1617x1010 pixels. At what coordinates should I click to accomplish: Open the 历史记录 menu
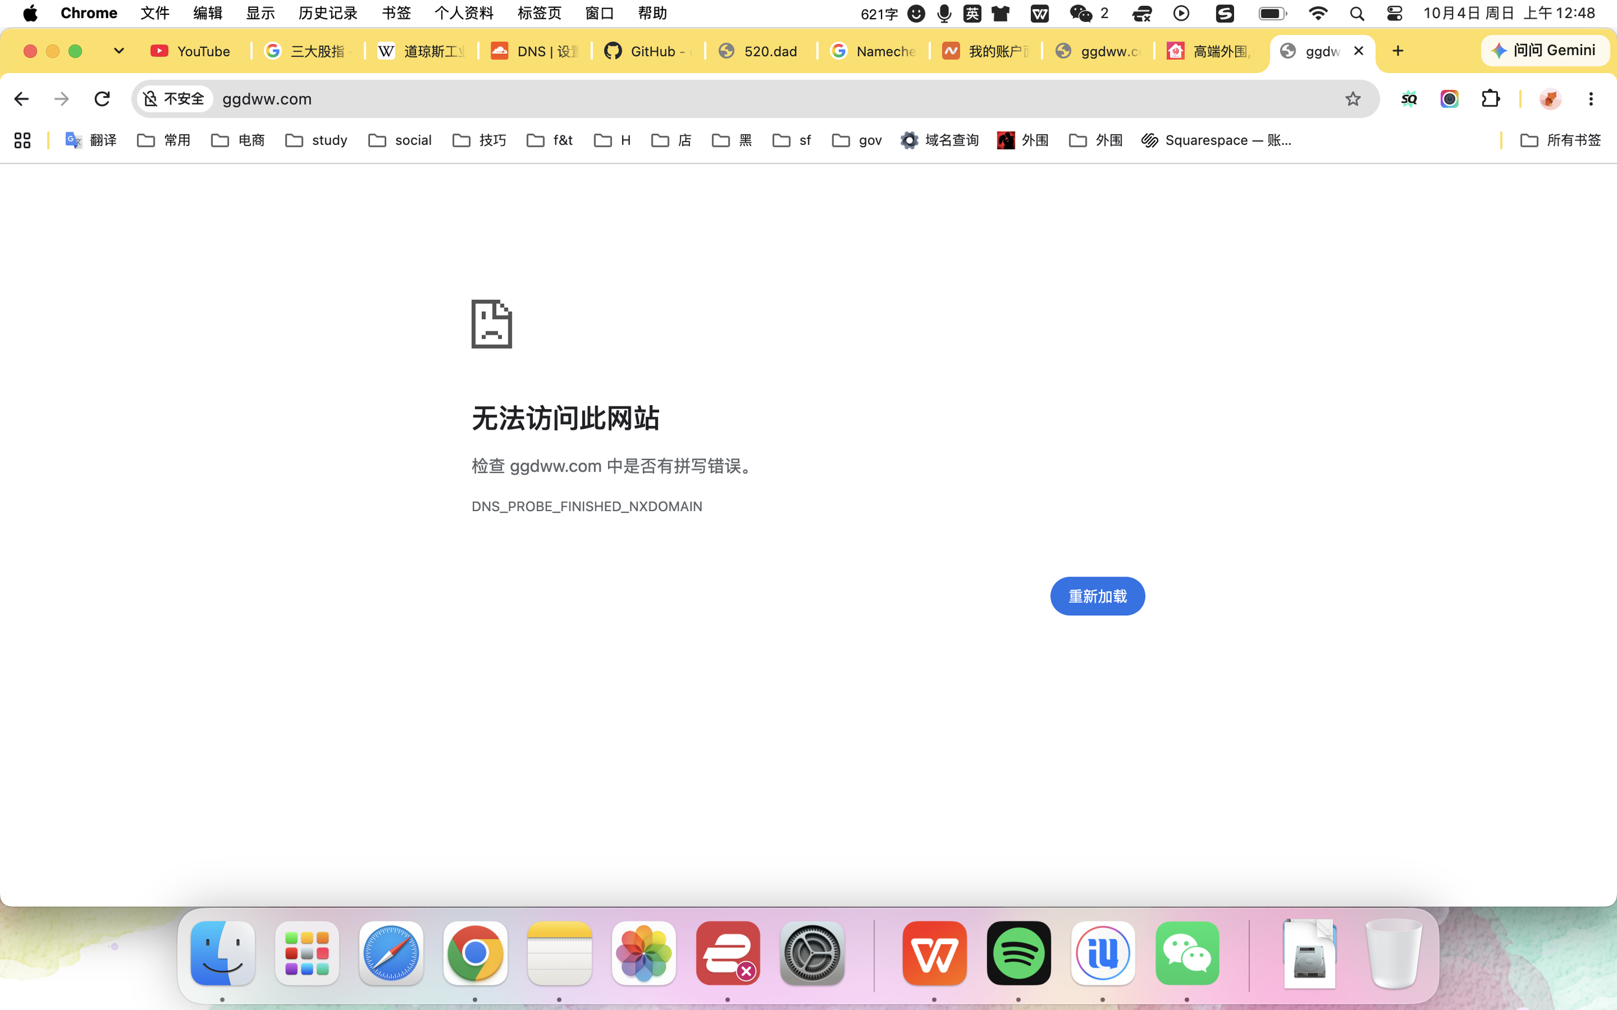click(327, 14)
